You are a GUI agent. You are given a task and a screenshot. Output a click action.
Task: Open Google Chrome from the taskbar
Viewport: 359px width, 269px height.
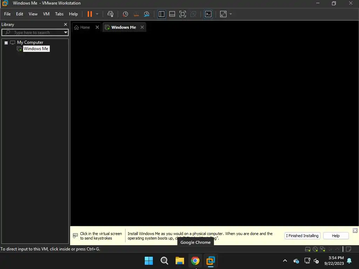pos(195,261)
